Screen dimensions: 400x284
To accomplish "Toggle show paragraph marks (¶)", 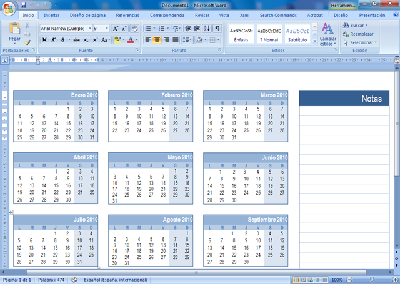I will tap(217, 29).
